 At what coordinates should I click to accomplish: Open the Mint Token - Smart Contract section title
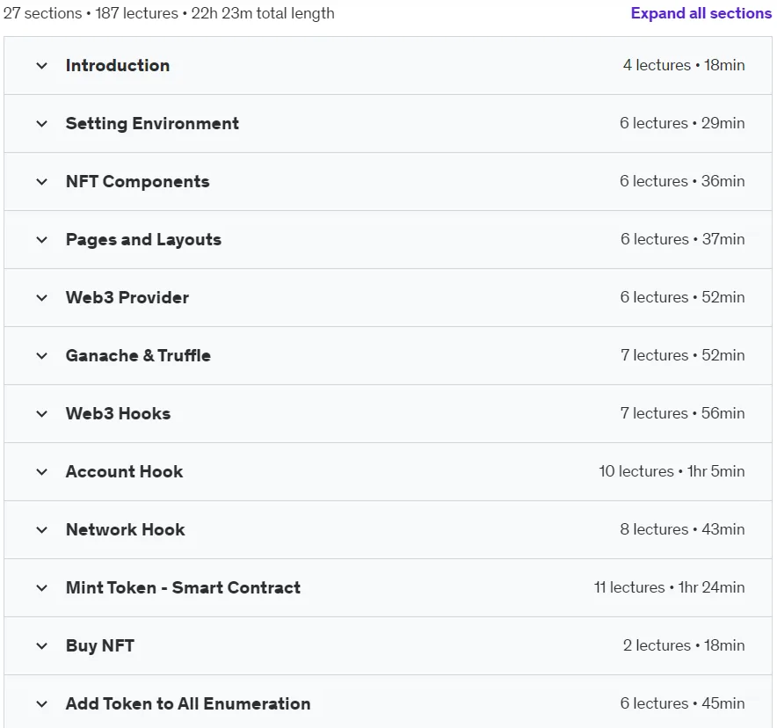[x=183, y=587]
